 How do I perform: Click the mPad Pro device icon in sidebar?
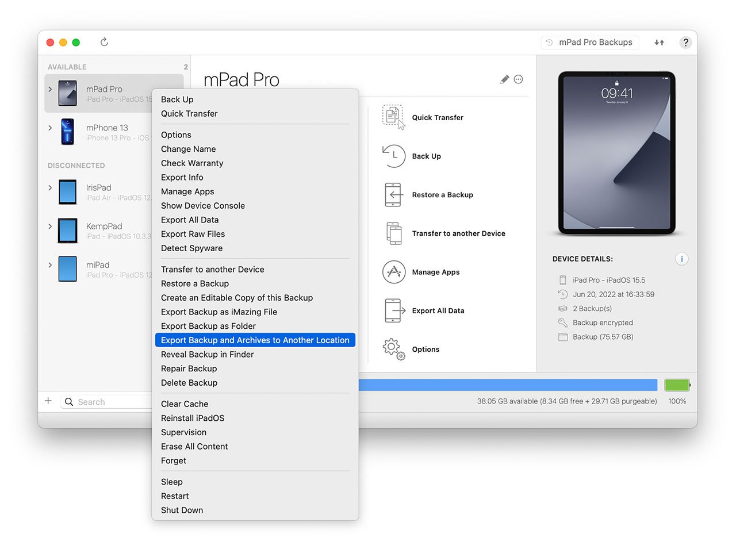click(68, 93)
